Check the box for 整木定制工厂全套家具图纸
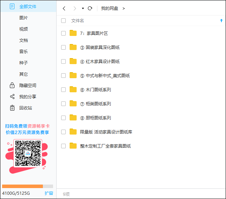Viewport: 226px width, 199px height. (63, 146)
